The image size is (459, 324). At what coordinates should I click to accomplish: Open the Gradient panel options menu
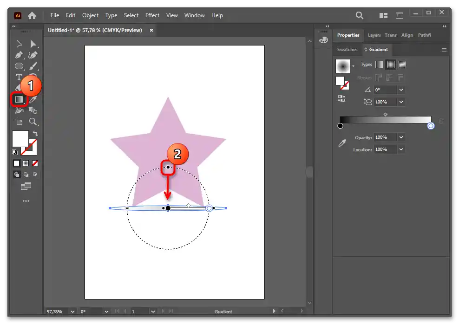point(444,50)
